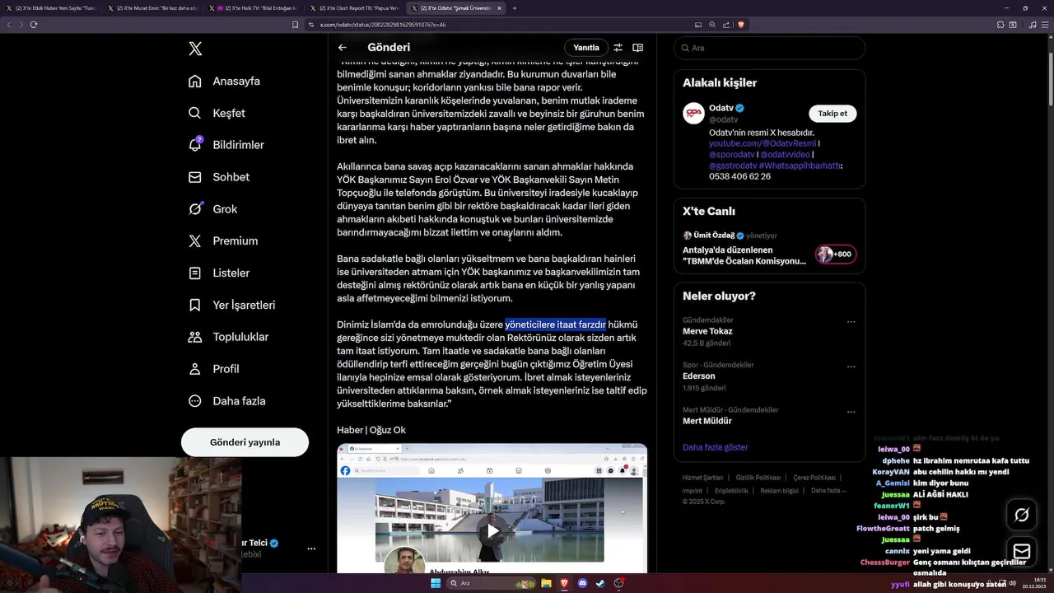Open Keşfet search icon in sidebar
Screen dimensions: 1054x593
click(x=195, y=113)
